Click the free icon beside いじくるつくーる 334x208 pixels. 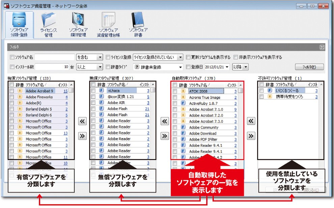(x=270, y=90)
